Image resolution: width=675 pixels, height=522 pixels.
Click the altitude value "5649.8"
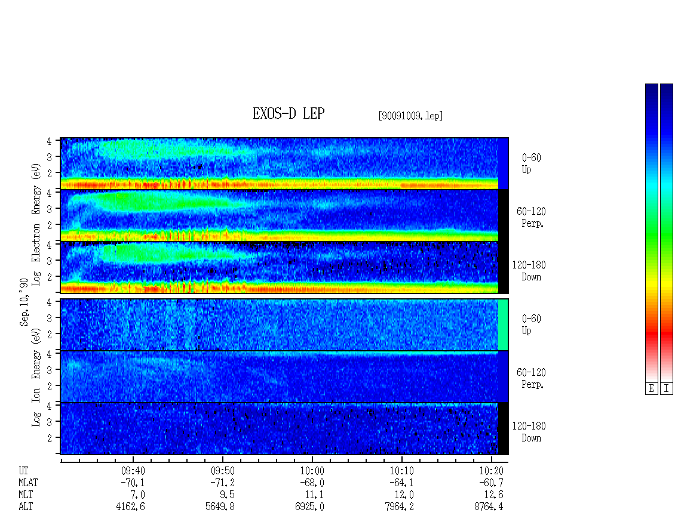tap(220, 507)
